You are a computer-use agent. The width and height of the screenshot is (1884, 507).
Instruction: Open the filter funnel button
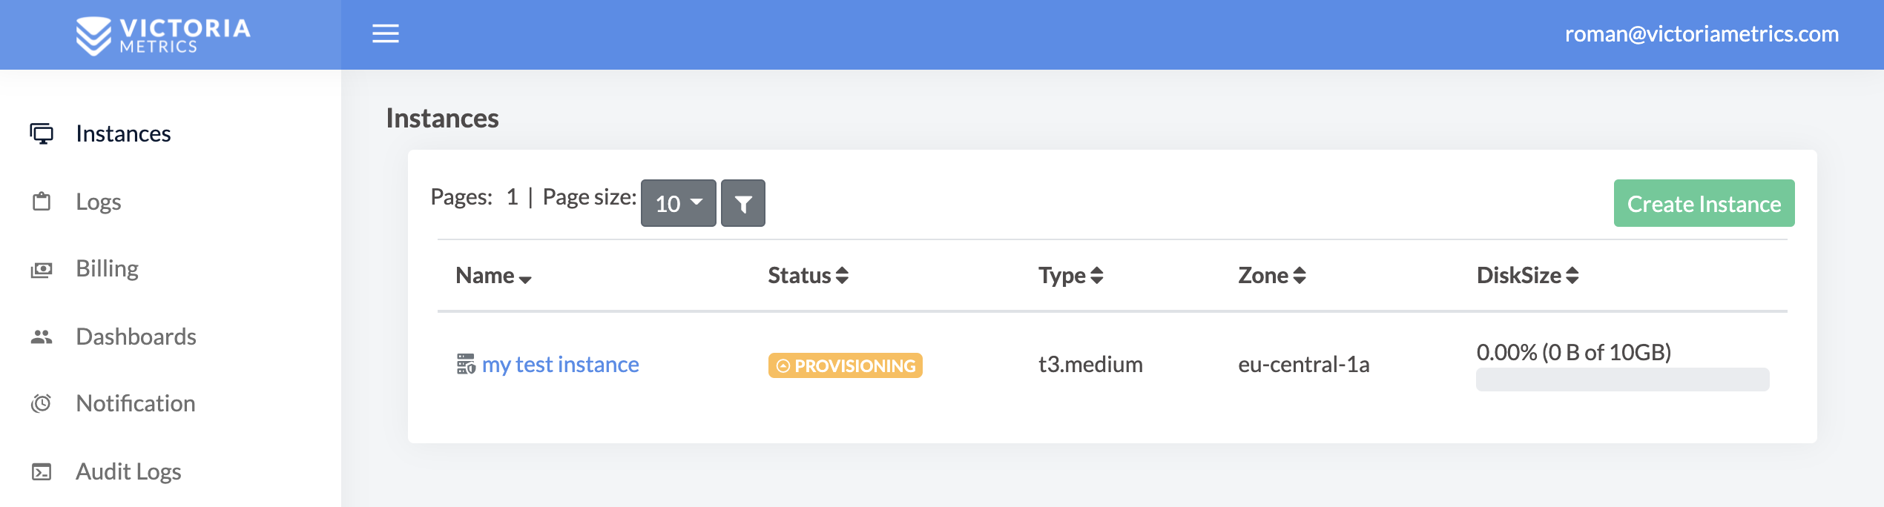(x=742, y=203)
